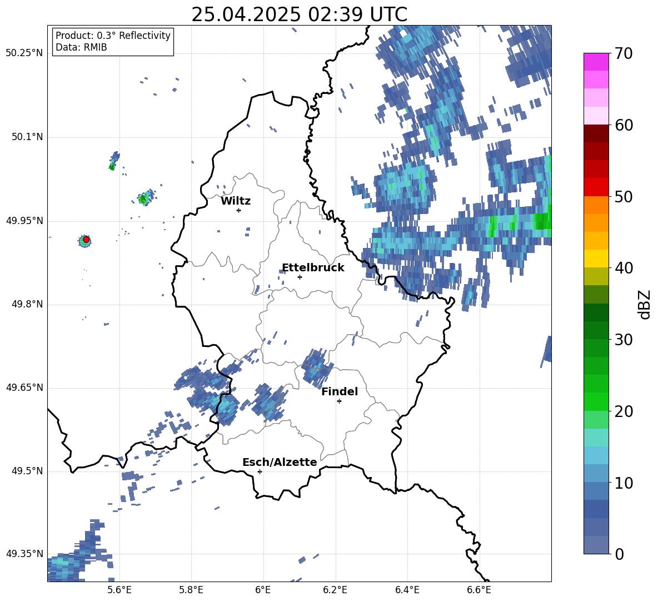Click the Wiltz station cross marker

point(239,210)
